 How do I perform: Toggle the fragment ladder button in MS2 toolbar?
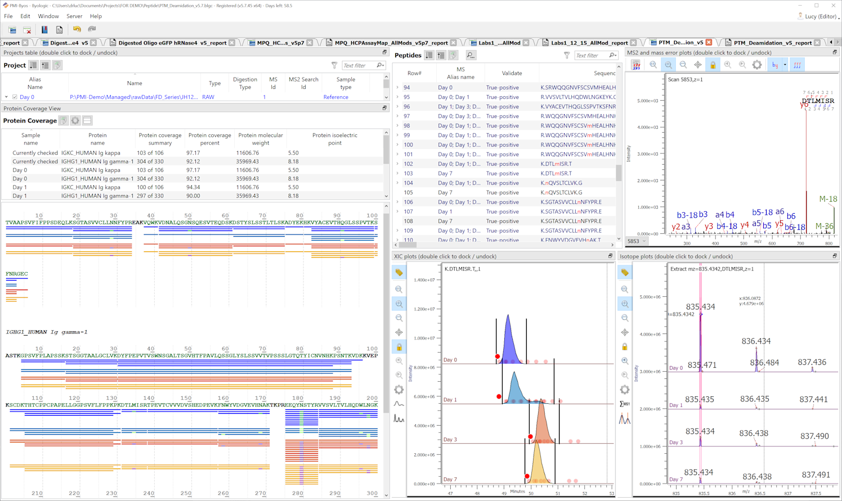pyautogui.click(x=797, y=65)
